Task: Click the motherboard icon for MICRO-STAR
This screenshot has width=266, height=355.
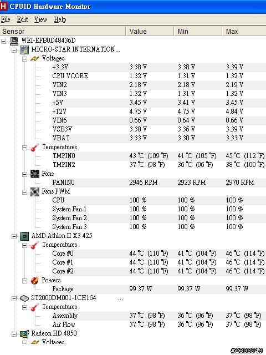Action: pyautogui.click(x=24, y=49)
